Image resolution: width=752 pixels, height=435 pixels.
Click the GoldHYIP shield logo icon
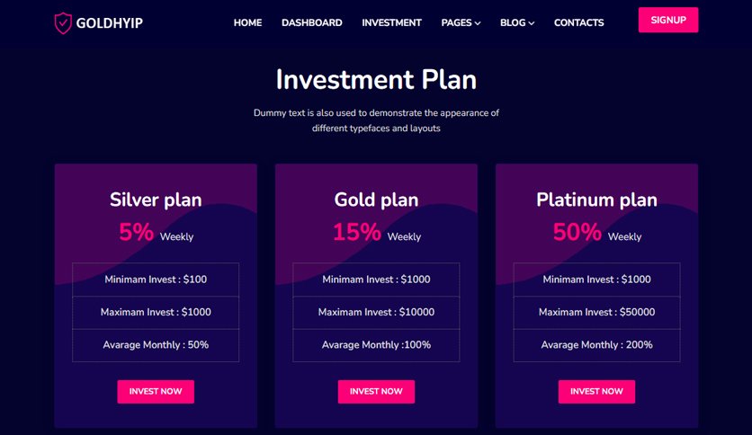63,23
